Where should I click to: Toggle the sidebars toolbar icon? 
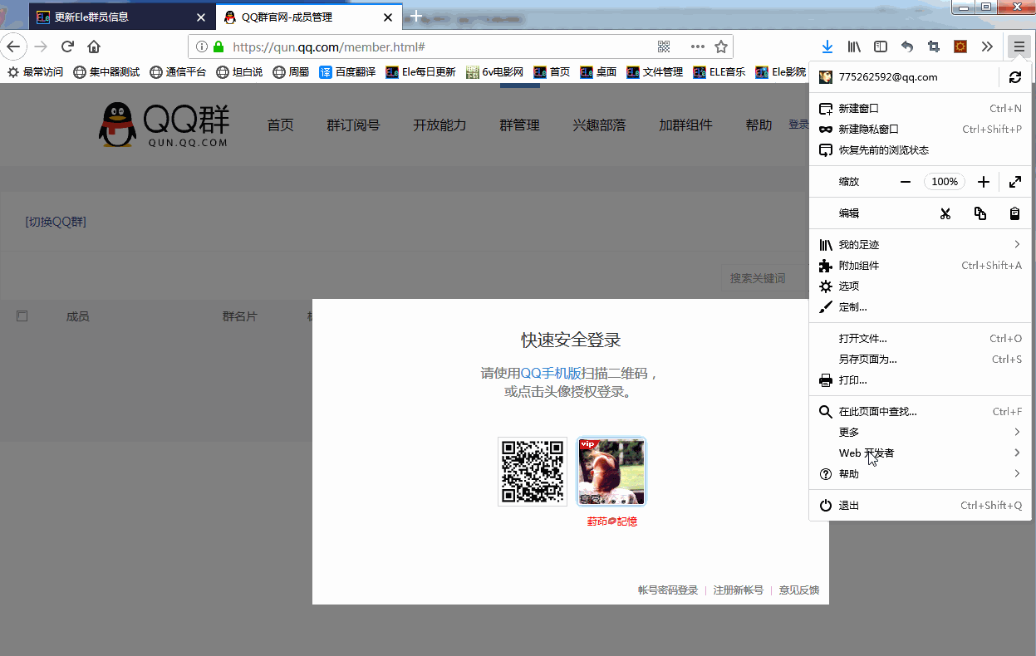pyautogui.click(x=881, y=47)
